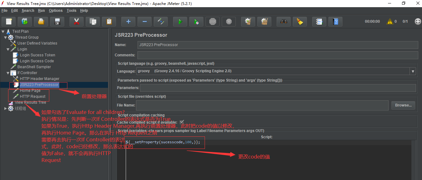The height and width of the screenshot is (180, 422).
Task: Collapse the Test Plan tree node
Action: (x=3, y=31)
